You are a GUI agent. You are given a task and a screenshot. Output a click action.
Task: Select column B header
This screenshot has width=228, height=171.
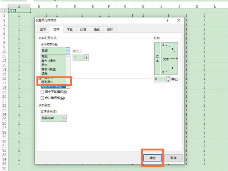pos(39,6)
